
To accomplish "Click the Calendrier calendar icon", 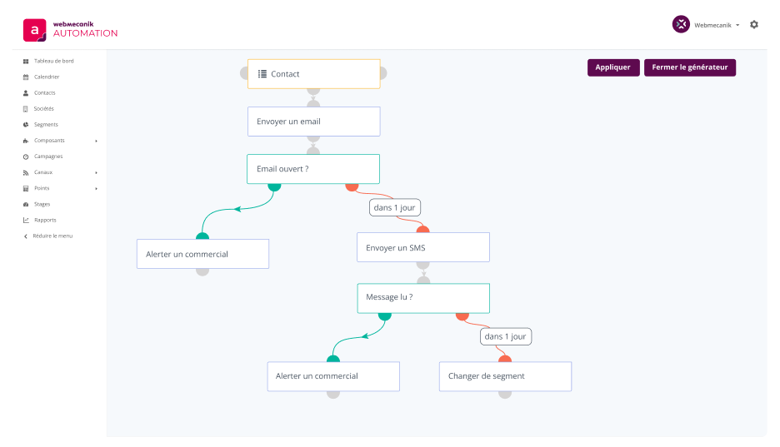I will [x=26, y=77].
